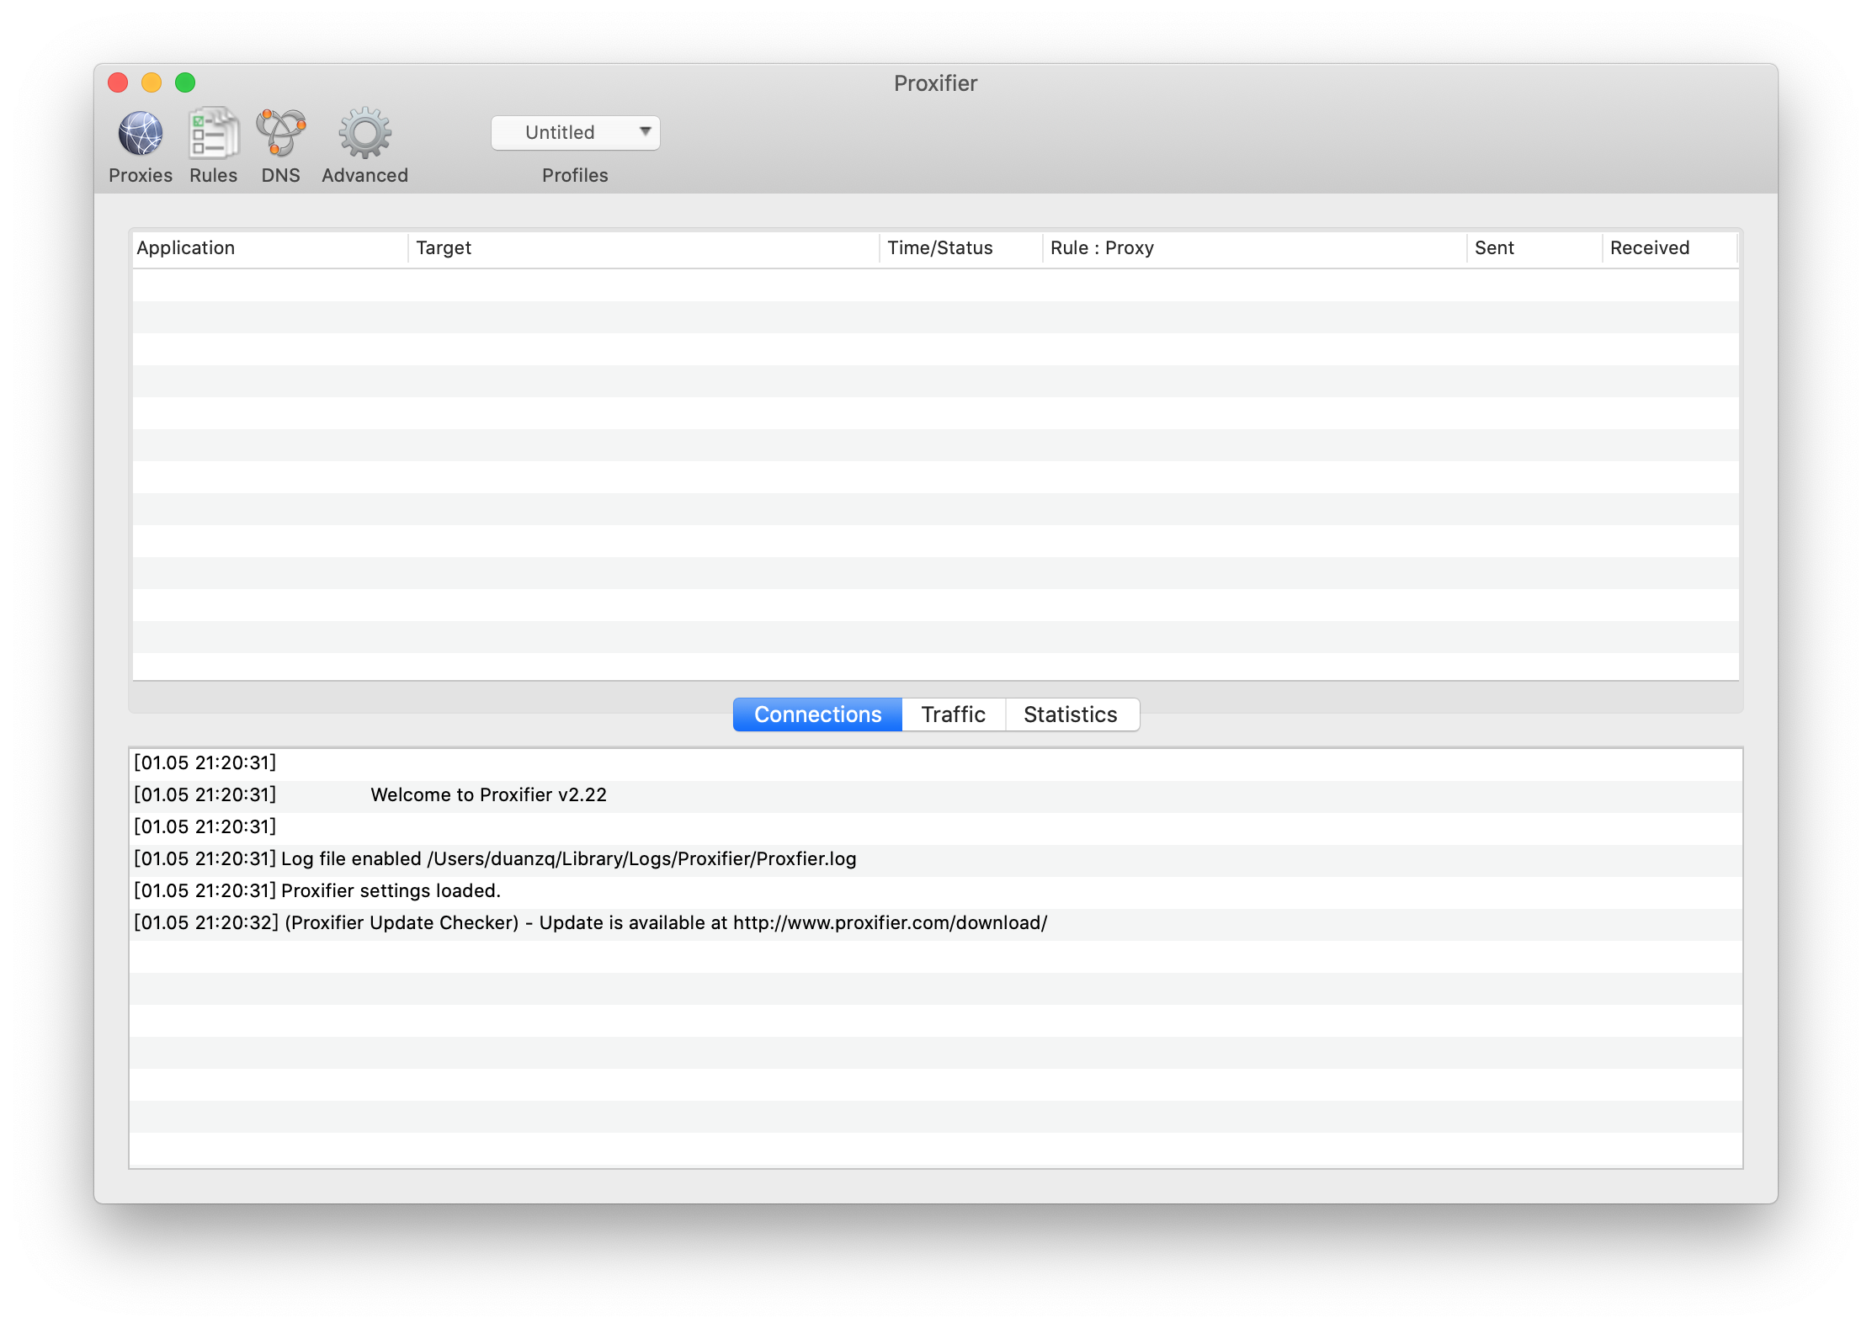
Task: Click the Rule : Proxy column header
Action: [x=1252, y=247]
